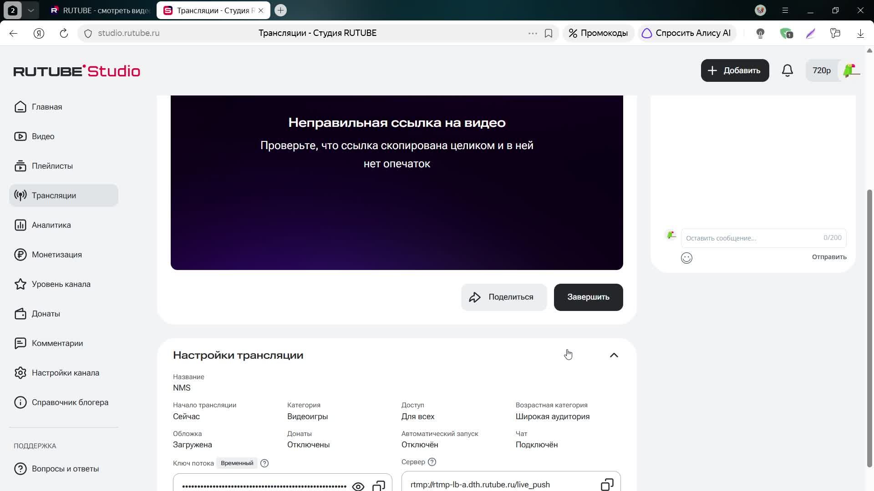
Task: Click the Донаты wallet icon
Action: (x=20, y=314)
